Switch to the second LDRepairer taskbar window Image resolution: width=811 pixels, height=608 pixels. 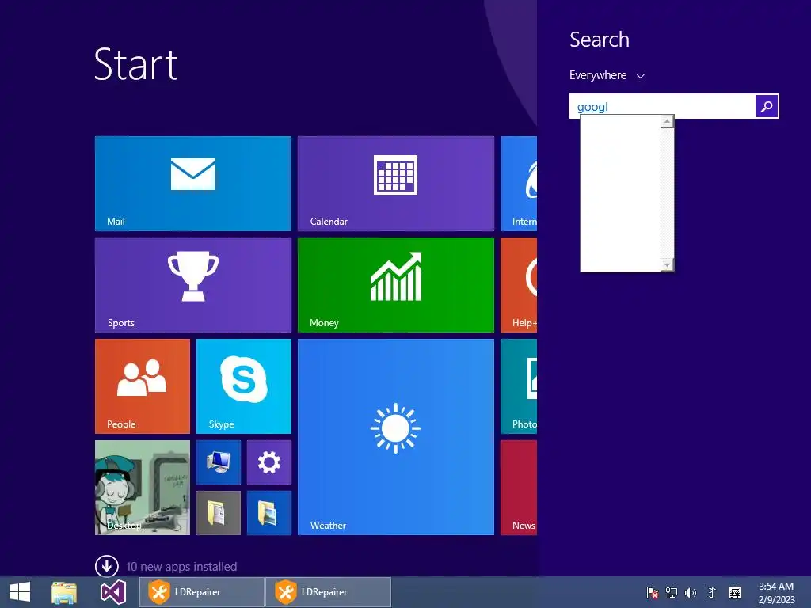tap(329, 592)
